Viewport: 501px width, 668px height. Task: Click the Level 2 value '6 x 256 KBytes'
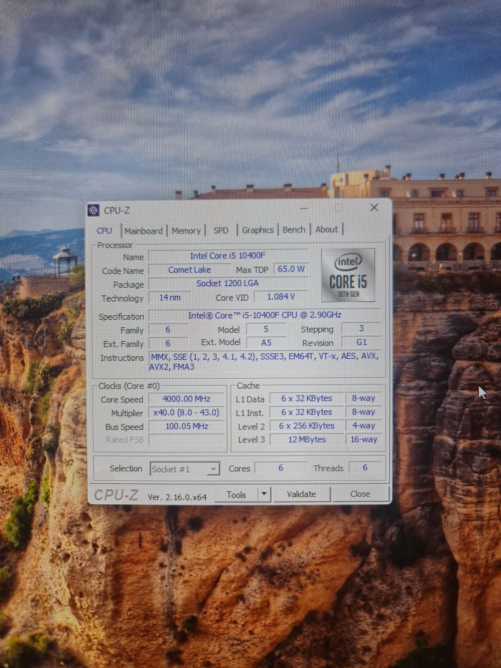click(307, 426)
